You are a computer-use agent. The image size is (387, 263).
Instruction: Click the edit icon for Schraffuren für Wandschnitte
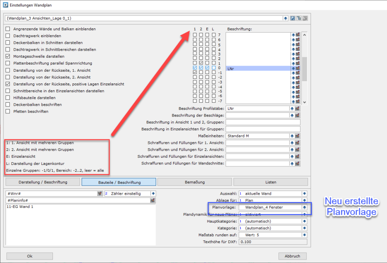pyautogui.click(x=297, y=163)
